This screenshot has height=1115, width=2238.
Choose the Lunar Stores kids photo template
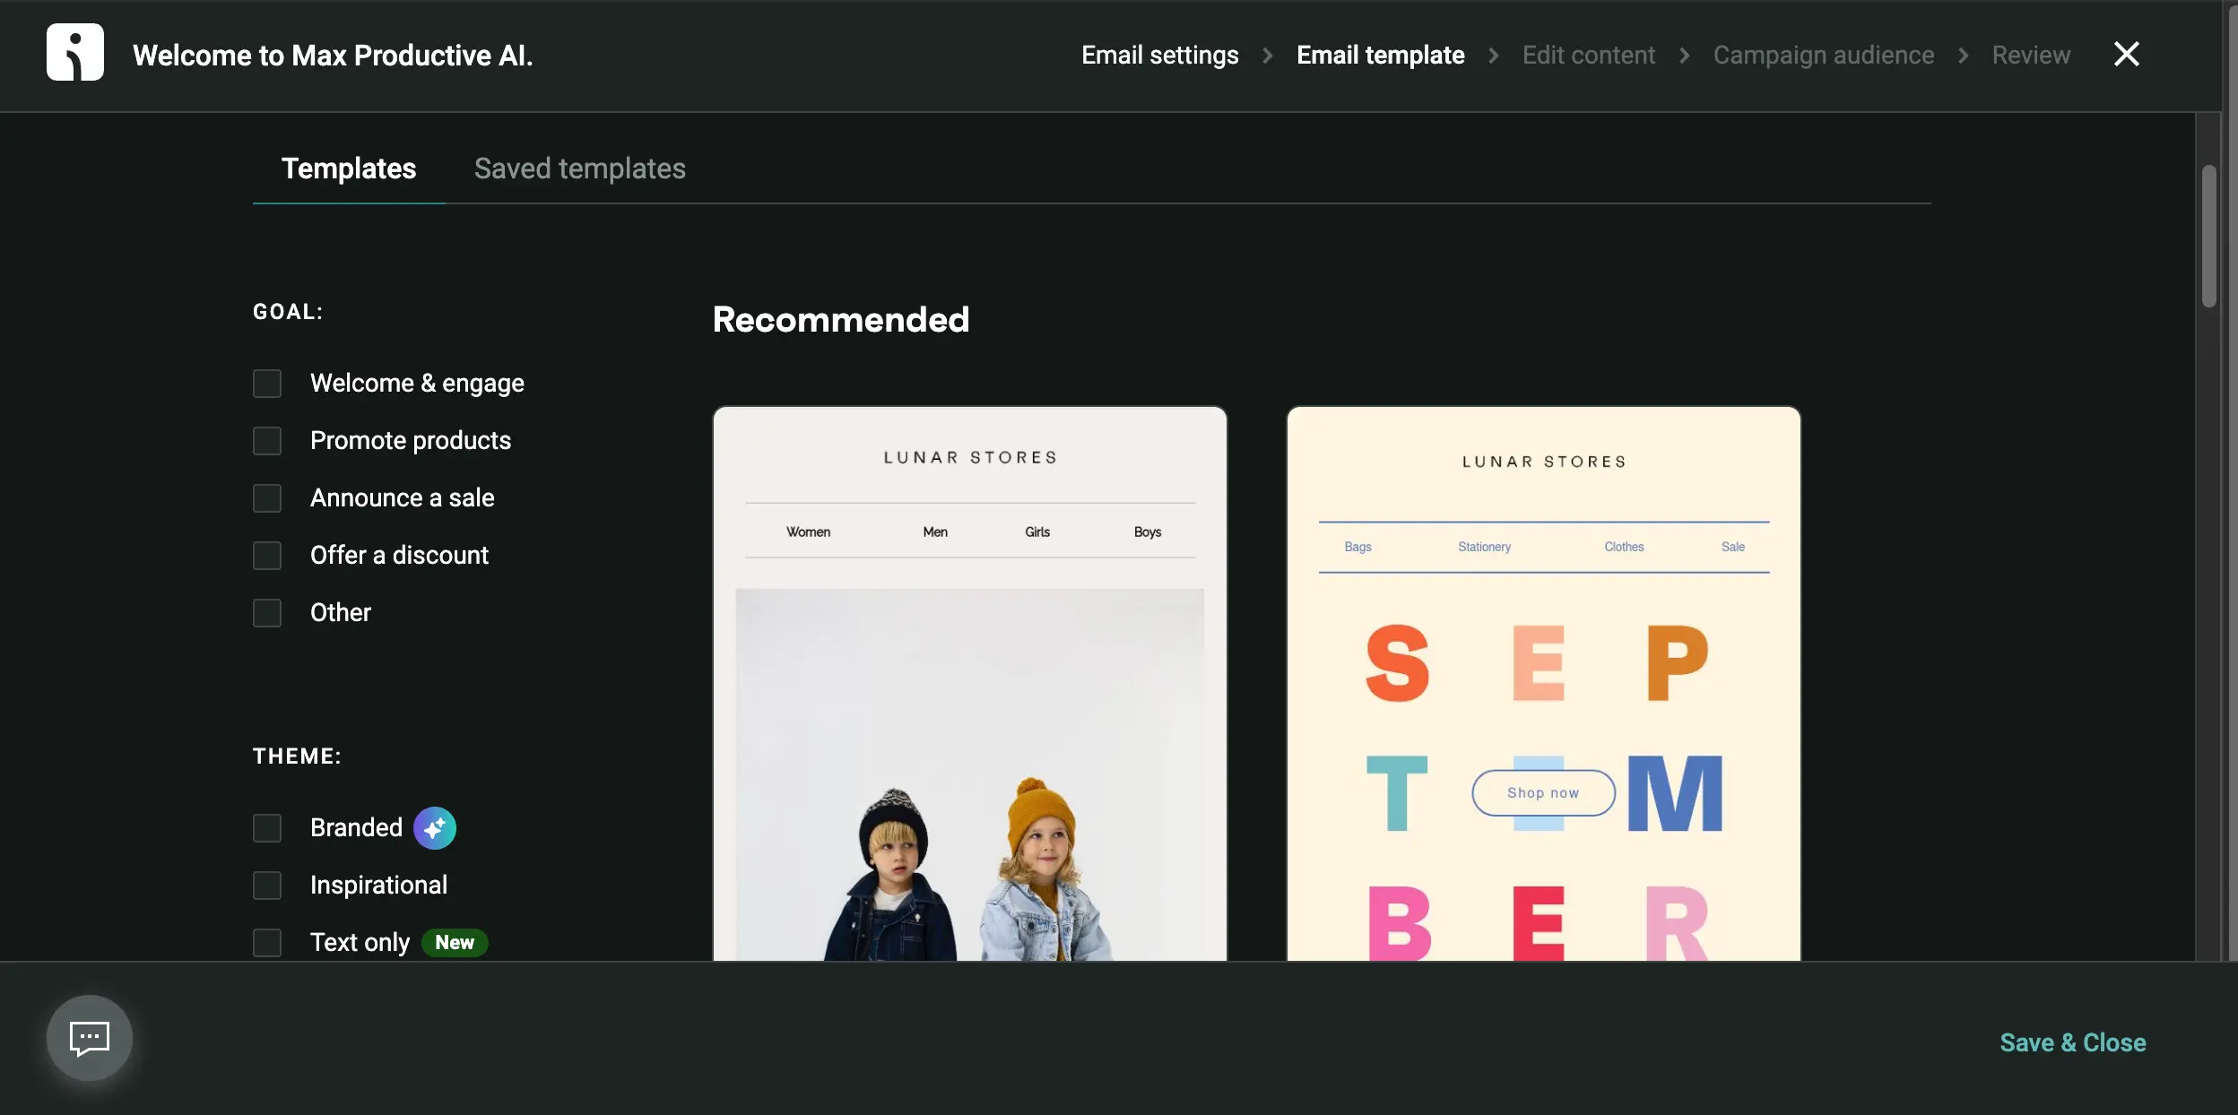coord(970,684)
